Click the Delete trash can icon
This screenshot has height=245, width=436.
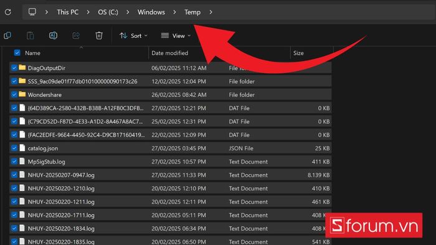click(99, 35)
